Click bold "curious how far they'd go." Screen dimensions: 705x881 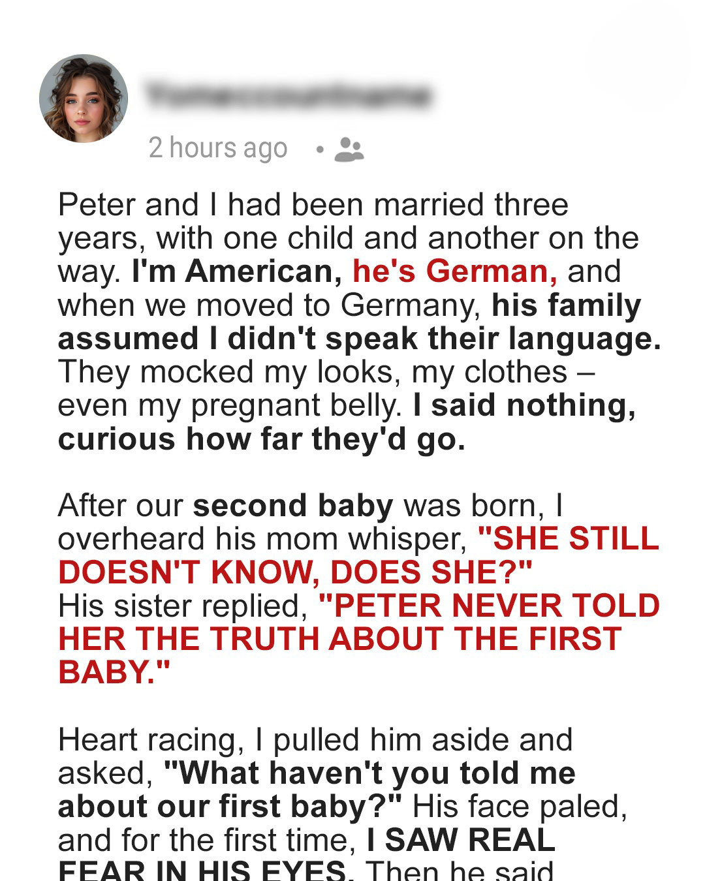pos(262,439)
